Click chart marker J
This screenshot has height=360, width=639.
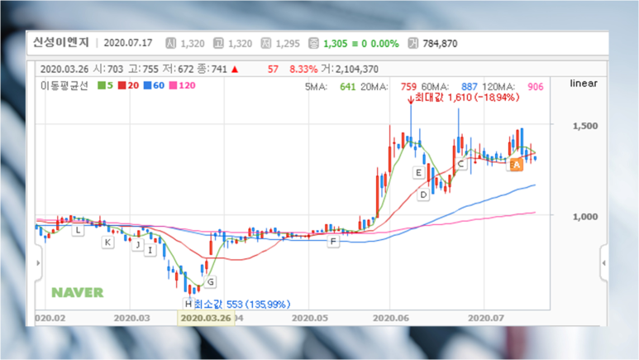click(138, 245)
